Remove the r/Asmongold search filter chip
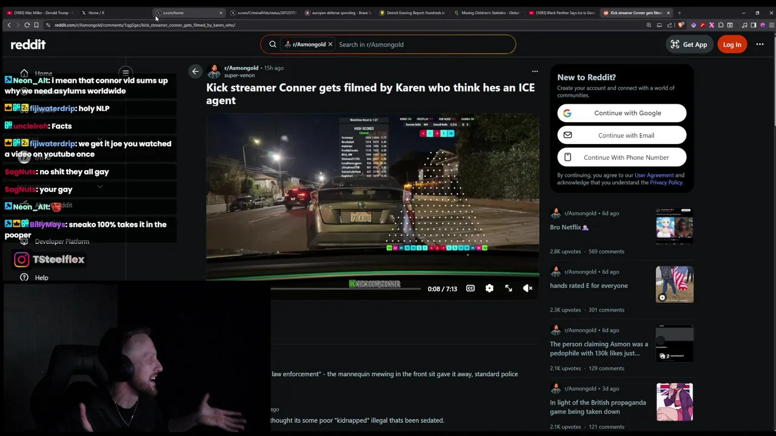 tap(330, 44)
